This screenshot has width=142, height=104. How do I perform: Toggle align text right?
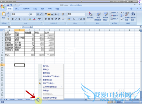(52, 19)
